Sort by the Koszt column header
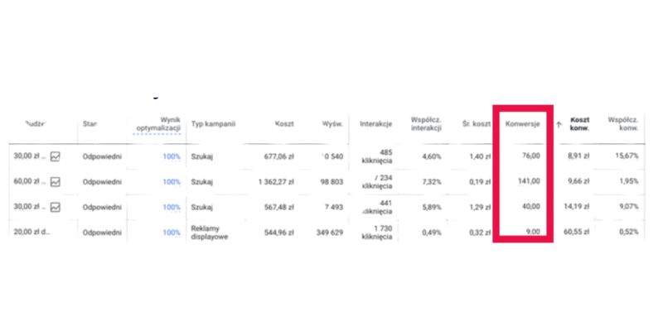Image resolution: width=663 pixels, height=331 pixels. [x=285, y=124]
